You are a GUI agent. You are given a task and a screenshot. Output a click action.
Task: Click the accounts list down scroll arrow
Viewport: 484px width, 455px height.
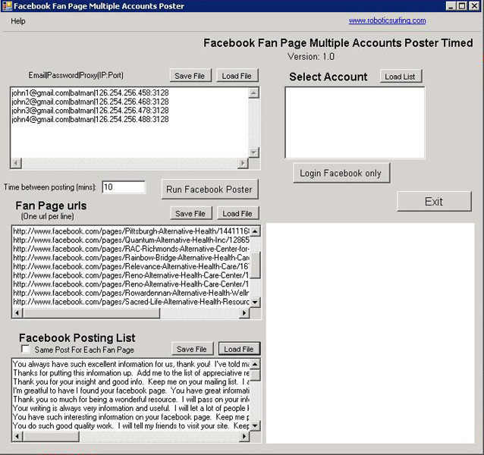click(253, 152)
